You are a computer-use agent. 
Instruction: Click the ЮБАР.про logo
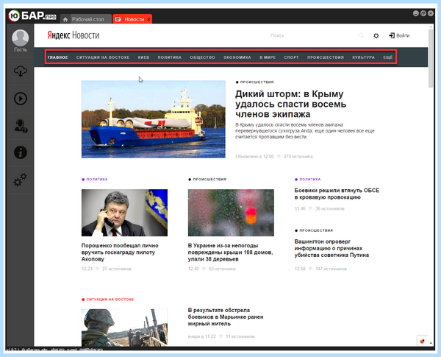coord(32,15)
